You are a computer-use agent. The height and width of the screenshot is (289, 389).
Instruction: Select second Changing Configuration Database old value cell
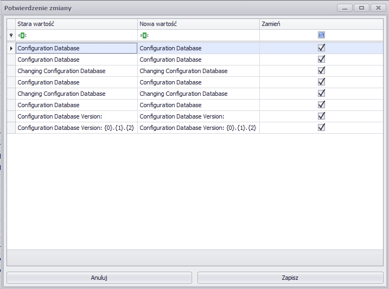pyautogui.click(x=76, y=94)
